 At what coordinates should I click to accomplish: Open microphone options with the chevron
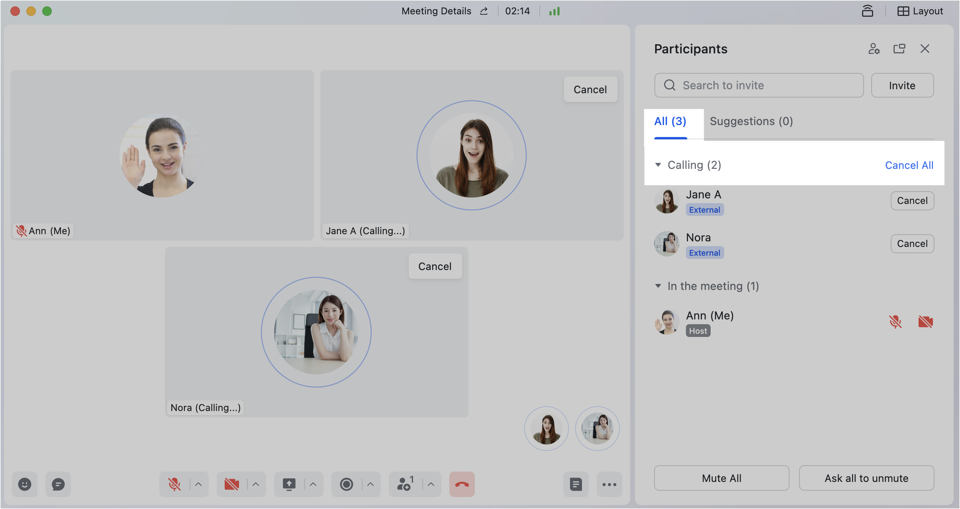click(x=198, y=484)
